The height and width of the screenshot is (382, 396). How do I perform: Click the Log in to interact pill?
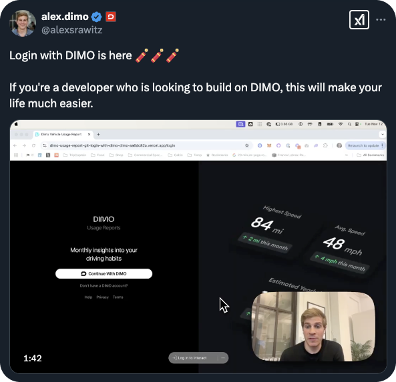tap(192, 358)
